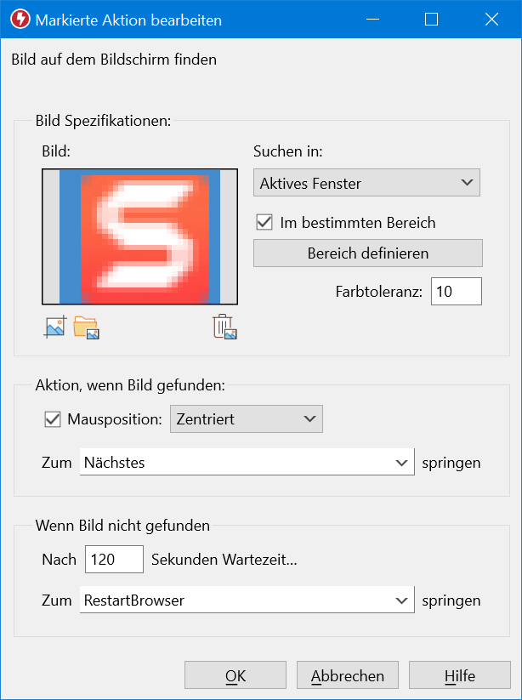Screen dimensions: 522x700
Task: Click the "Bereich definieren" button
Action: click(367, 253)
